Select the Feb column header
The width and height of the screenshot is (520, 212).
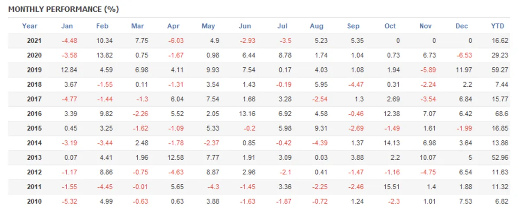coord(102,26)
